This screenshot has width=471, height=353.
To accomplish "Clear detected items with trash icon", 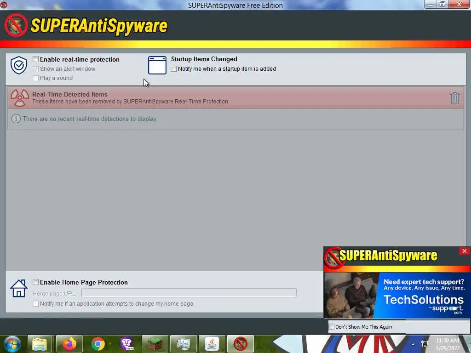I will pos(454,98).
